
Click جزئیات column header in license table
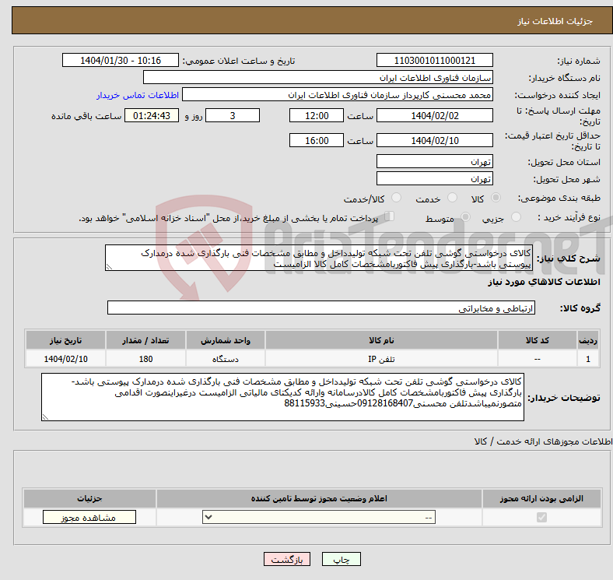[x=89, y=498]
